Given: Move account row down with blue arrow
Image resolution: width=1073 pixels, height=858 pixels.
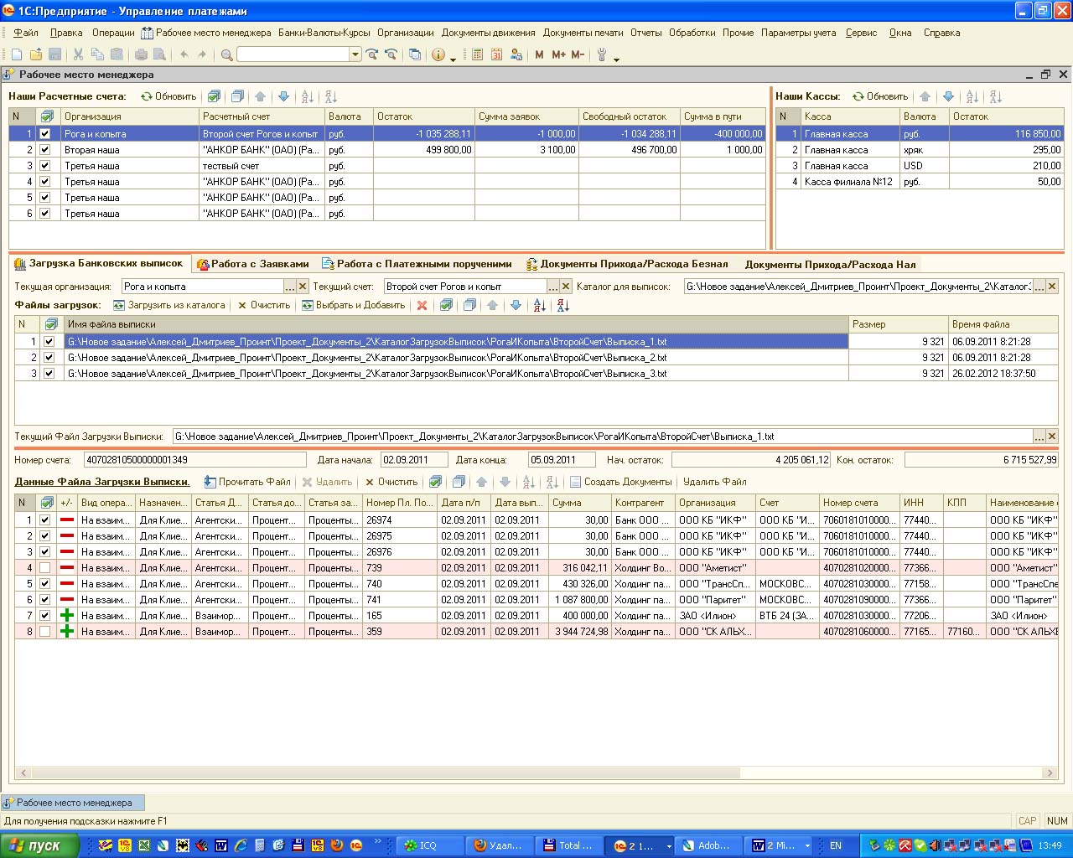Looking at the screenshot, I should pyautogui.click(x=283, y=96).
